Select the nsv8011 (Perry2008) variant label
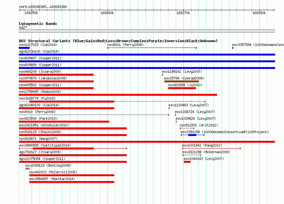The image size is (284, 204). coord(125,45)
